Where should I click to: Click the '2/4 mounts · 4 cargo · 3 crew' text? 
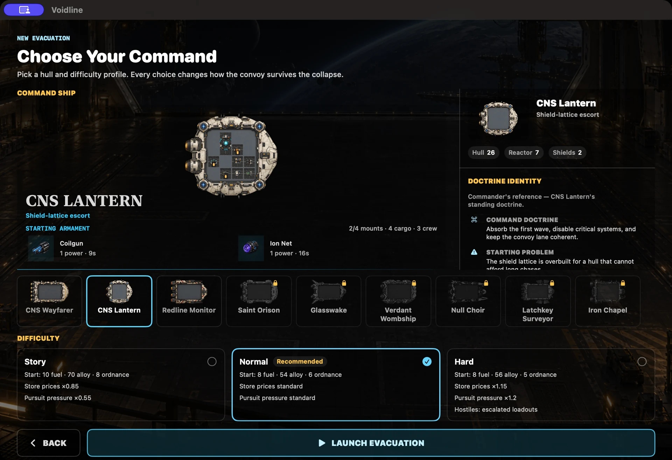click(x=393, y=228)
